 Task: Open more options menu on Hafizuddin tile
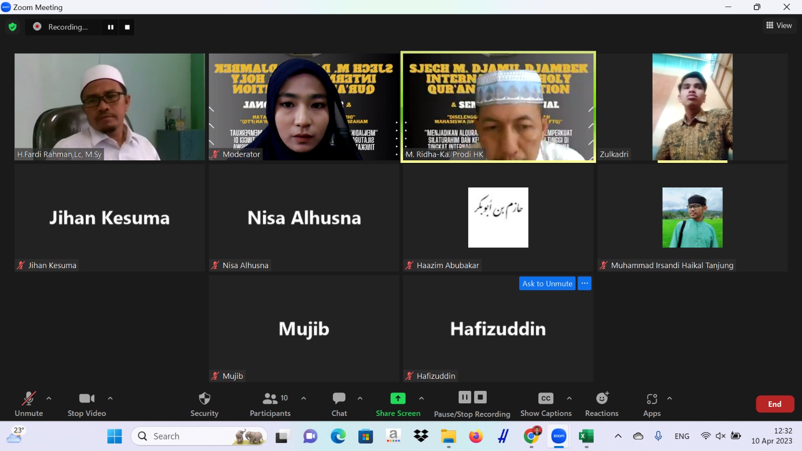click(x=584, y=284)
